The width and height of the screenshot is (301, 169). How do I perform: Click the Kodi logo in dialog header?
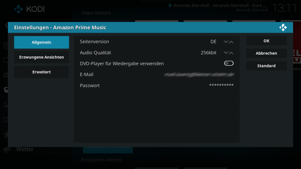point(283,27)
